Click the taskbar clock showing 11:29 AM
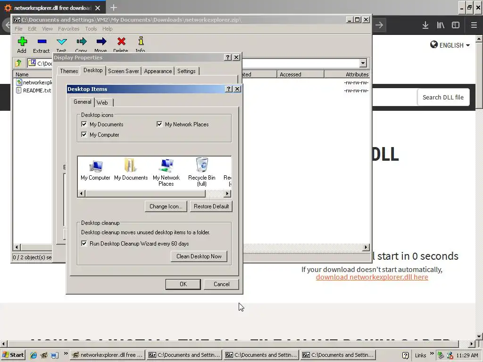Screen dimensions: 483x362 (x=467, y=355)
